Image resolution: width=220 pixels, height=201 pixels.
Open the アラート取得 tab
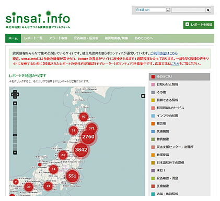click(58, 38)
